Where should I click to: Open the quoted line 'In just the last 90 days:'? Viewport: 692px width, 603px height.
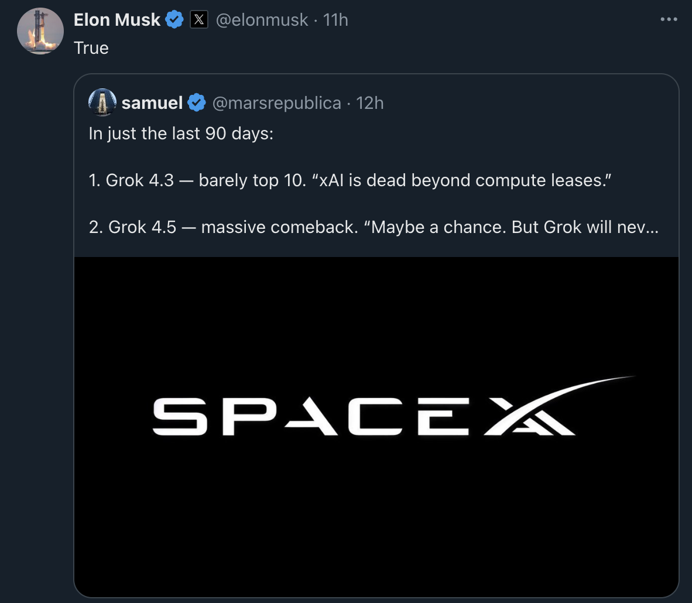[181, 133]
